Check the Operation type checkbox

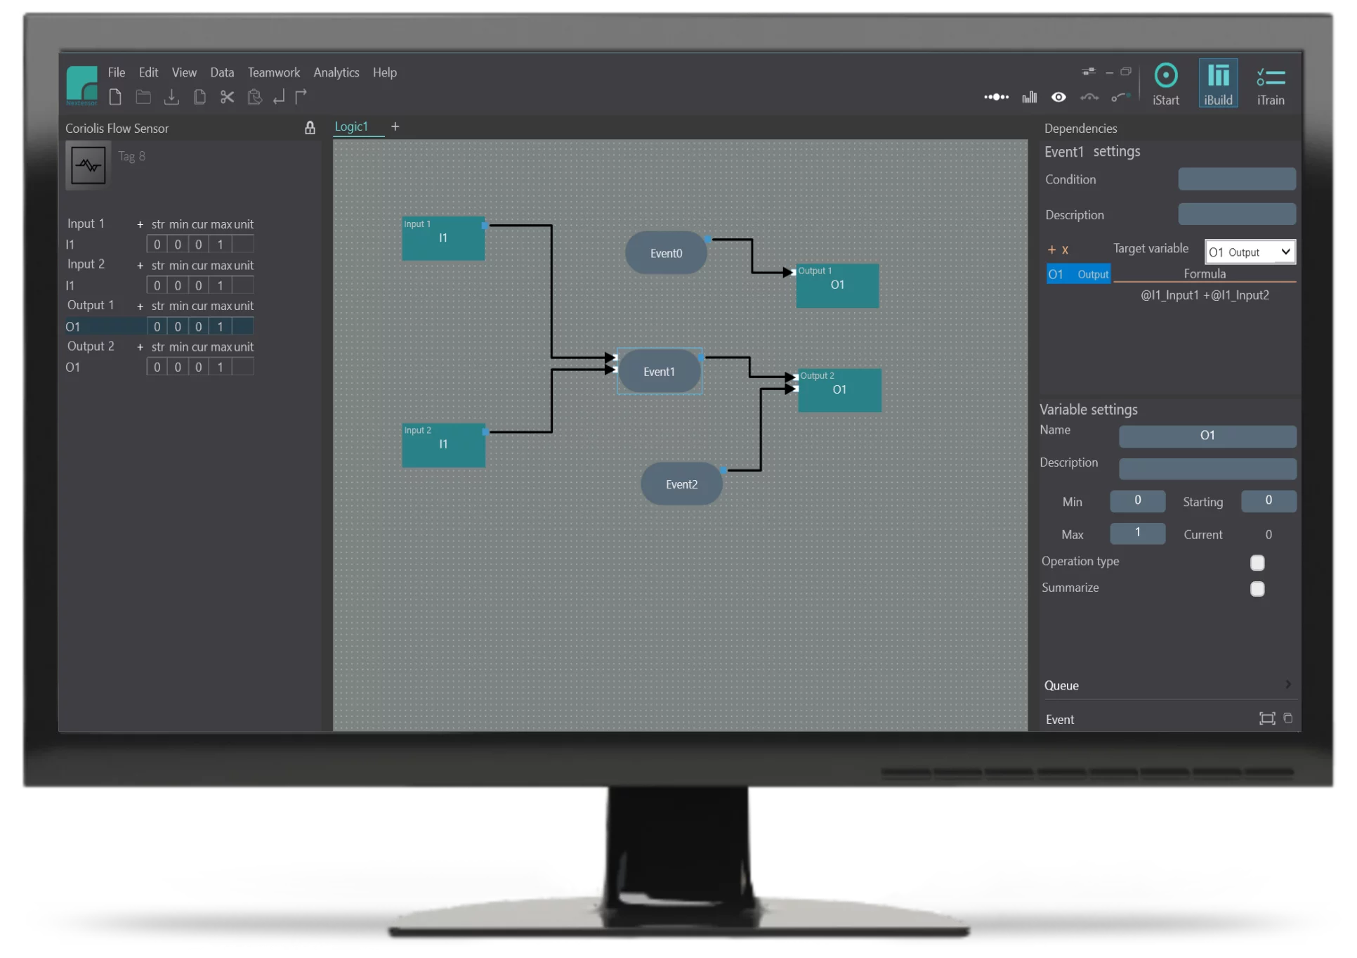(1257, 563)
